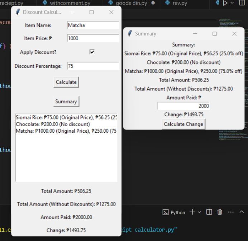Toggle the Apply Discount checkbox
Screen dimensions: 248x241
coord(92,52)
